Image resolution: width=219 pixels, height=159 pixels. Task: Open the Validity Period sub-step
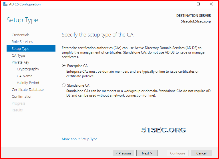[28, 83]
